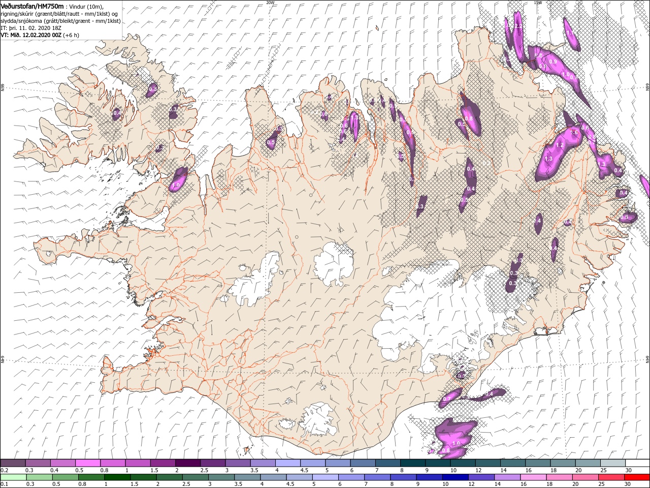
Task: Select the snow scale swatch between 12 and 14
Action: (x=487, y=463)
